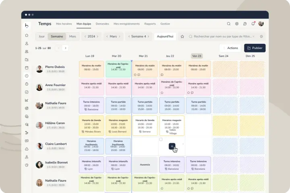Viewport: 290px width, 193px height.
Task: Open the checkmark tasks icon in sidebar
Action: 27,92
